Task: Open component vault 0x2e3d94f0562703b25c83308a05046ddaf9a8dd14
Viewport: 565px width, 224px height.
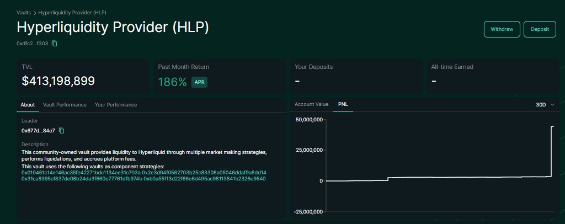Action: pos(204,173)
